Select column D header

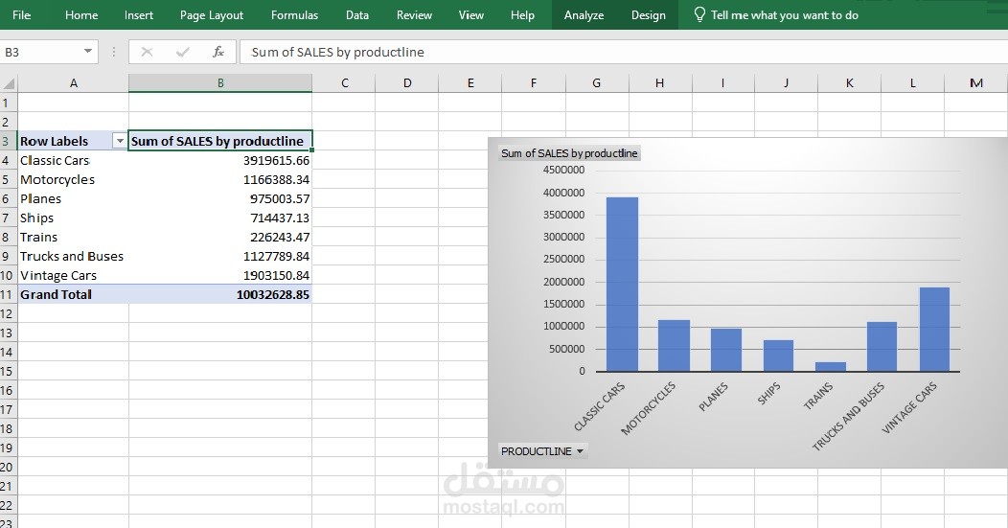pos(407,83)
